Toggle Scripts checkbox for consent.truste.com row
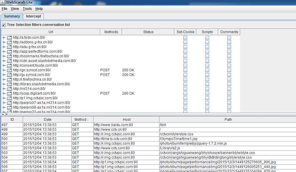296x172 pixels. pos(207,65)
